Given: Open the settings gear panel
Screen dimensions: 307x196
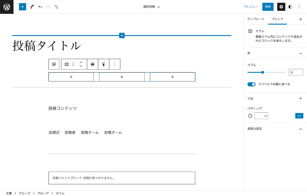Looking at the screenshot, I should pyautogui.click(x=281, y=7).
